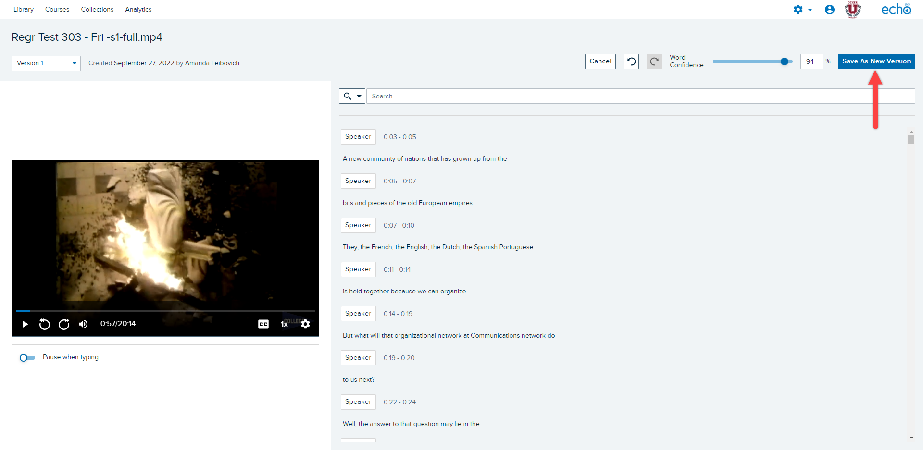Mute the video volume
The image size is (923, 450).
pos(83,324)
